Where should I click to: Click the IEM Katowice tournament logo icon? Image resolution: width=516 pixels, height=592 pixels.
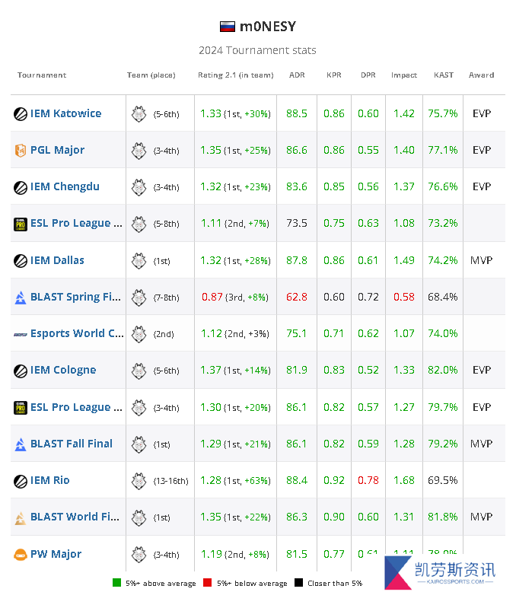(x=21, y=113)
